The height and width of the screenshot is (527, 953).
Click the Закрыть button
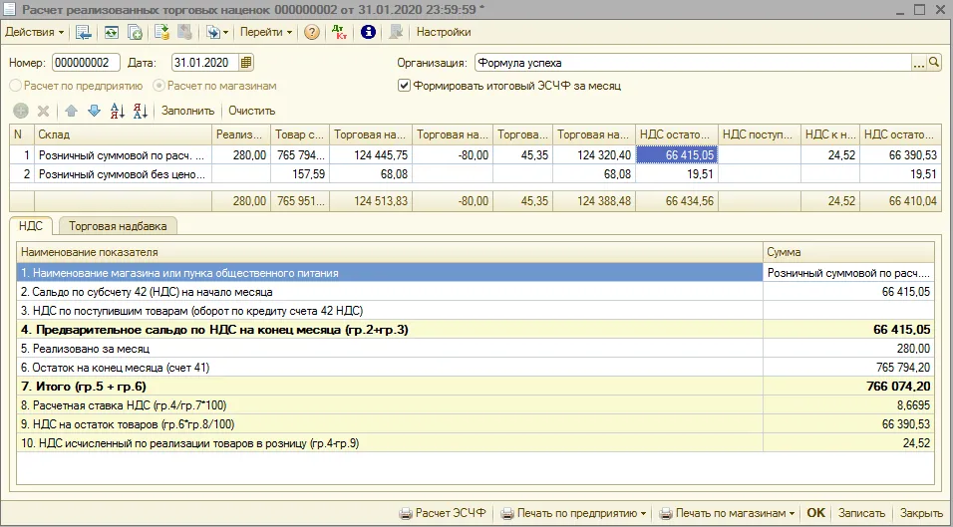[921, 513]
